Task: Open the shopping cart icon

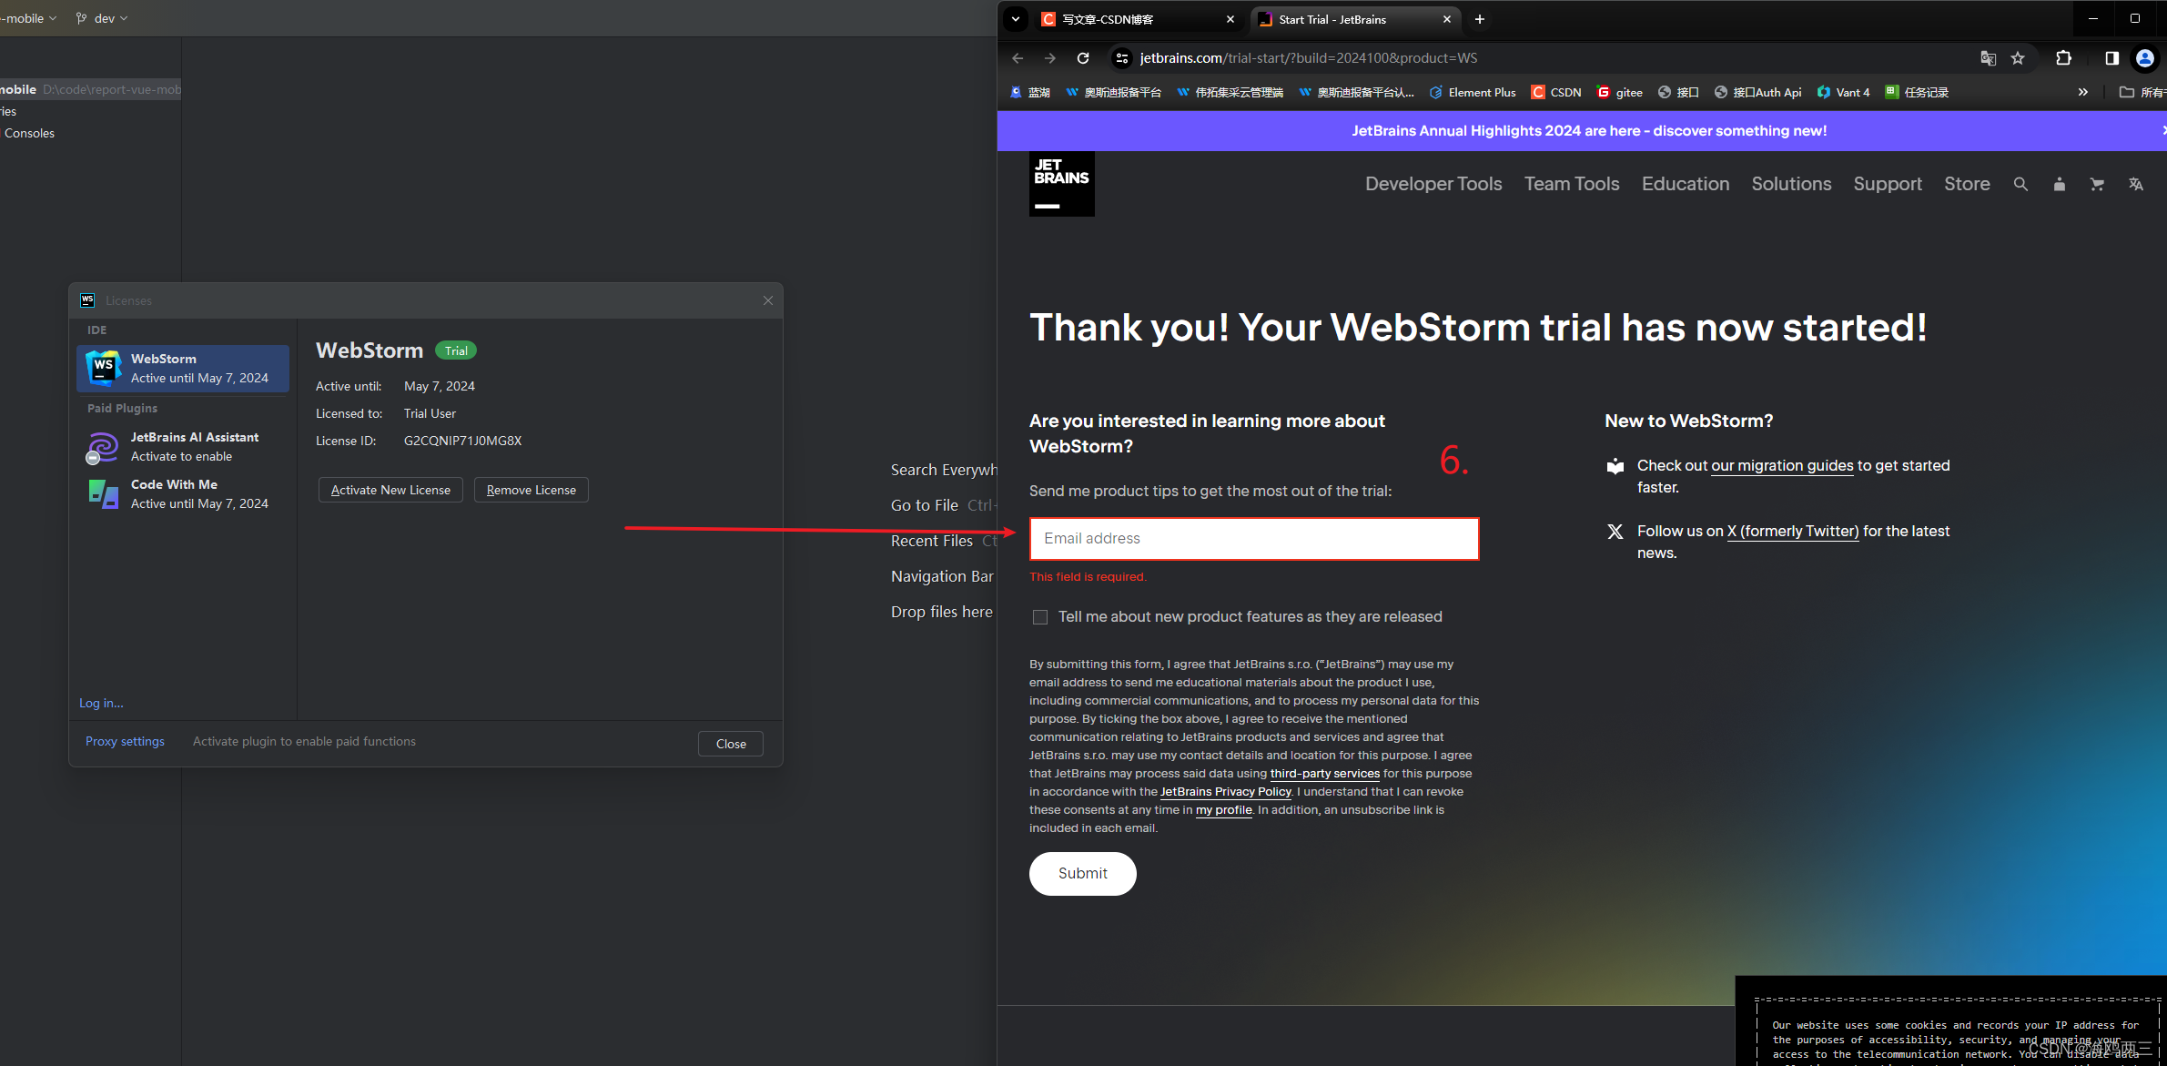Action: [x=2097, y=184]
